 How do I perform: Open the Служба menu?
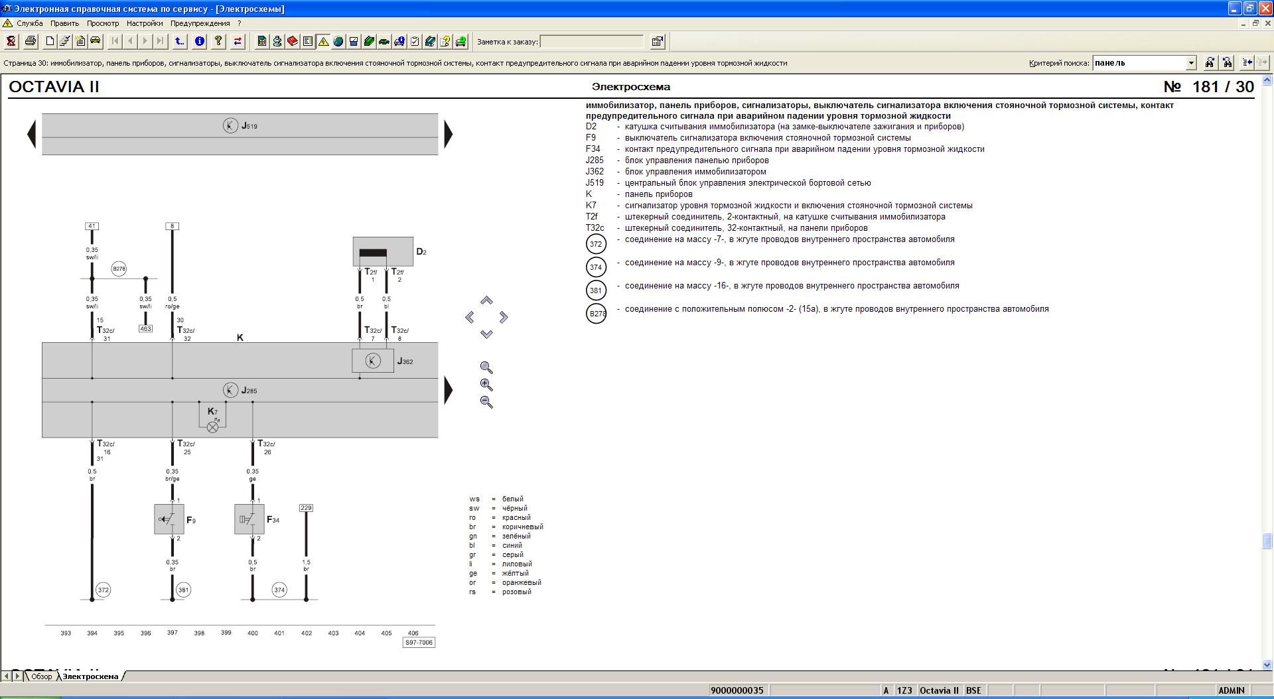(x=29, y=23)
